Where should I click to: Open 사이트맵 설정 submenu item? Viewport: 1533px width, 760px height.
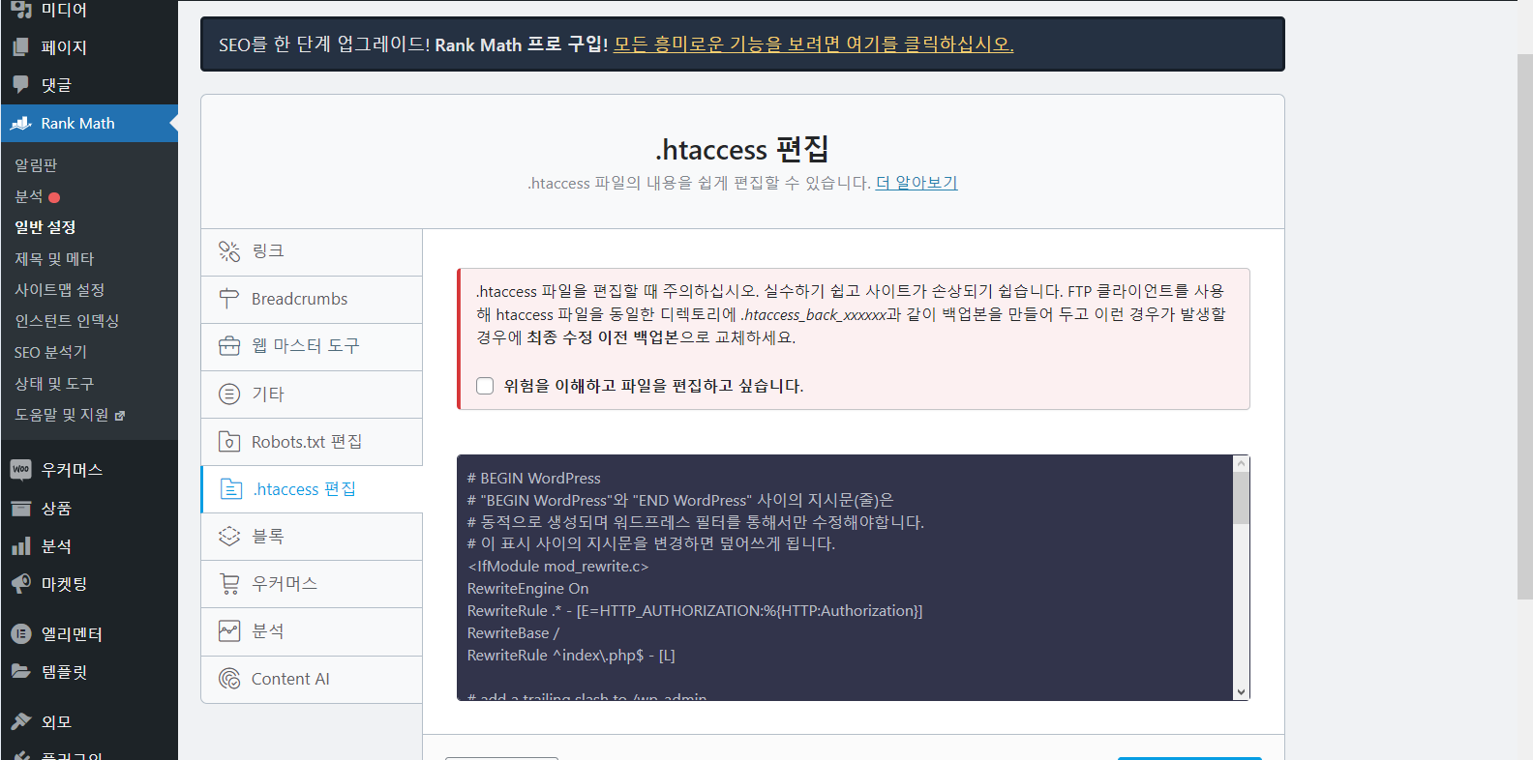pos(59,290)
